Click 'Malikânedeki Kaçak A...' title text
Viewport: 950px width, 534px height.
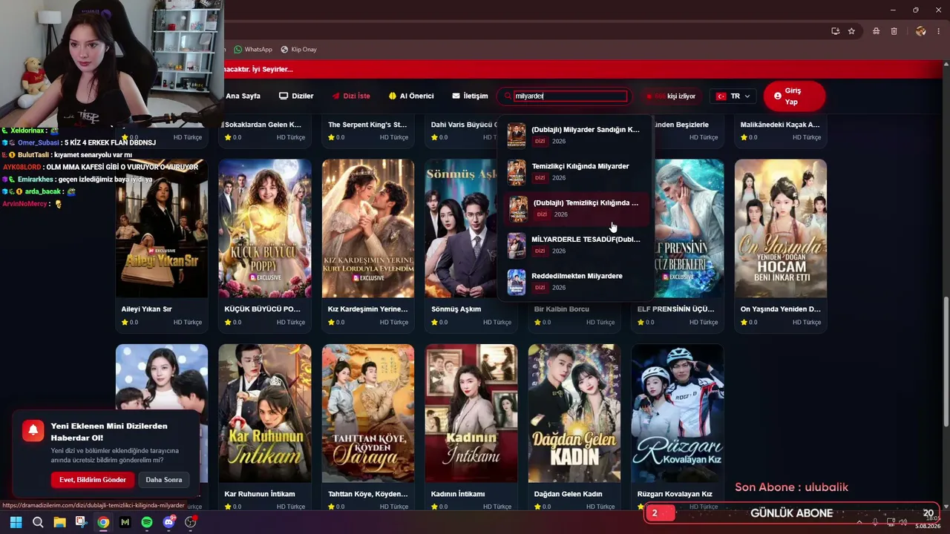[x=780, y=125]
